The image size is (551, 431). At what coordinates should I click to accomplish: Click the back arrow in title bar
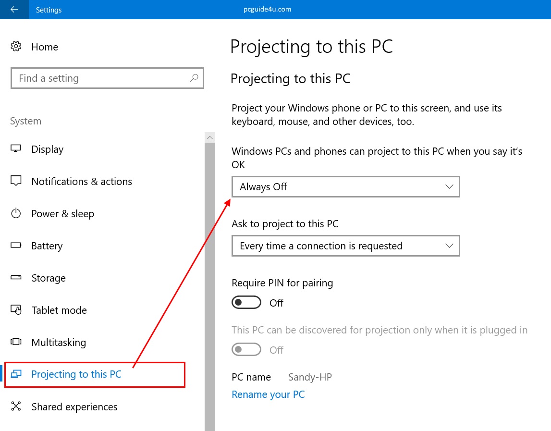(x=14, y=10)
